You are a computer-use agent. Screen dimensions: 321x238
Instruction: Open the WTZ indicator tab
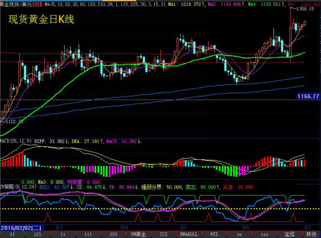[214, 234]
